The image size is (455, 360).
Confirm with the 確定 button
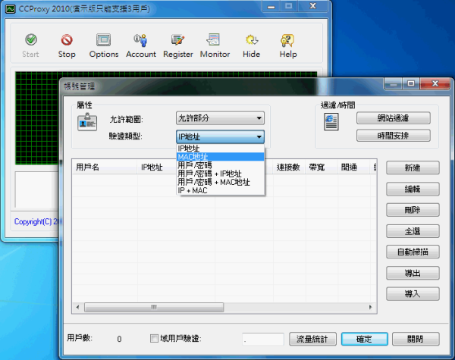(365, 339)
